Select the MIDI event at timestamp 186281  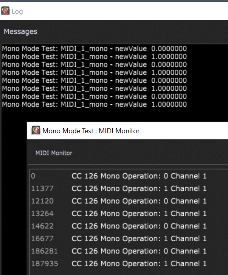pos(139,251)
